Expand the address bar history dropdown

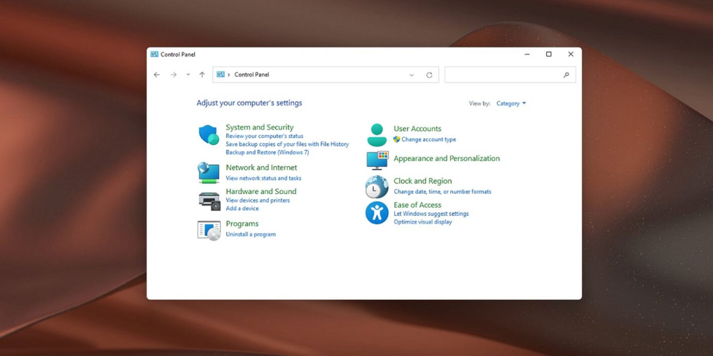[x=411, y=75]
